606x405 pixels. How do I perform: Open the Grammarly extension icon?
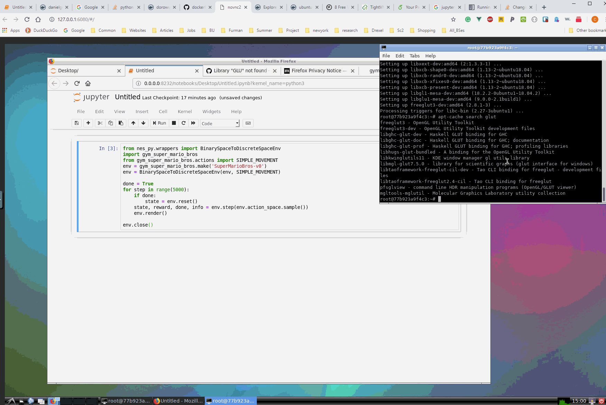click(x=468, y=19)
